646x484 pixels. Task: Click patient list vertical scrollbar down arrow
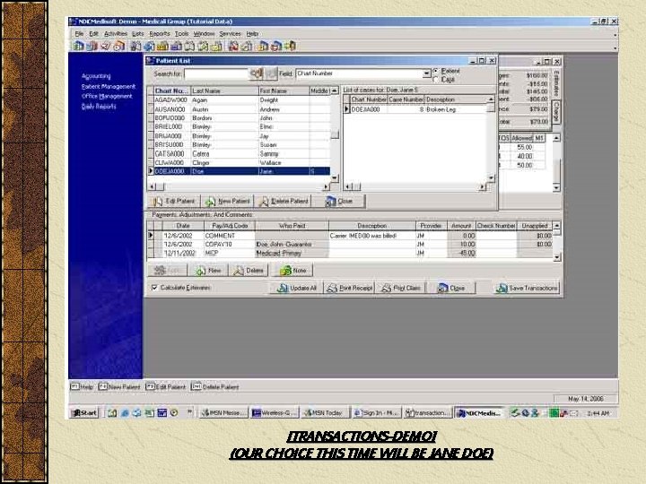tap(335, 177)
